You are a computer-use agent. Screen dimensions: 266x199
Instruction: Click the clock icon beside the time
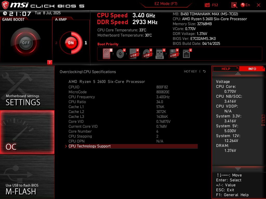coord(5,13)
